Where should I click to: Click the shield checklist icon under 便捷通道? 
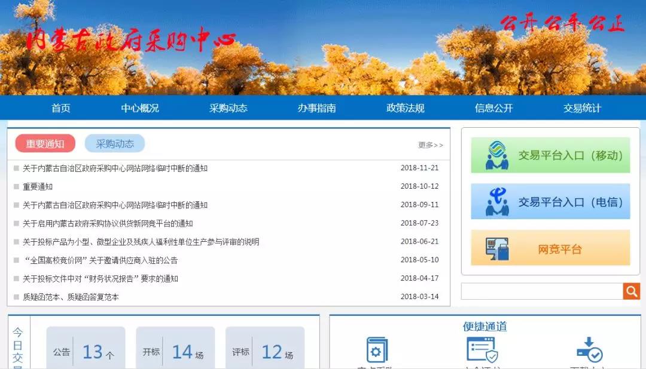tap(483, 350)
